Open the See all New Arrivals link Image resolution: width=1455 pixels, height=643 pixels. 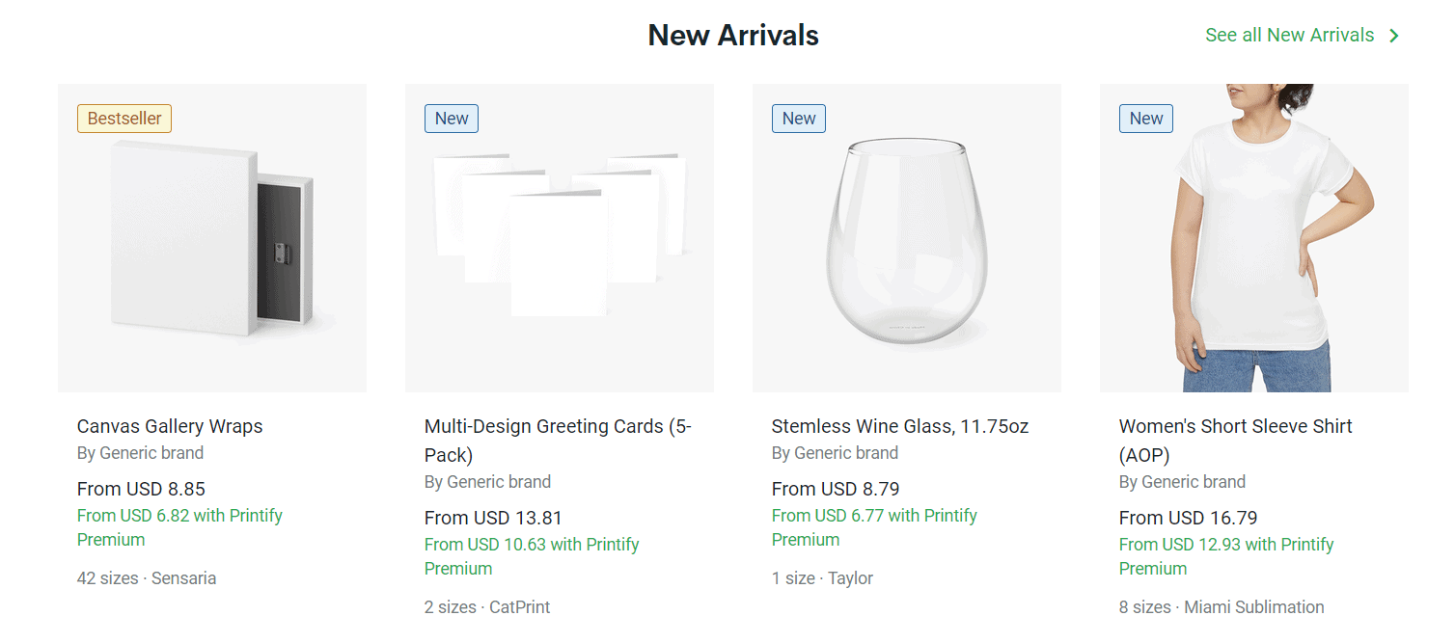pyautogui.click(x=1289, y=35)
